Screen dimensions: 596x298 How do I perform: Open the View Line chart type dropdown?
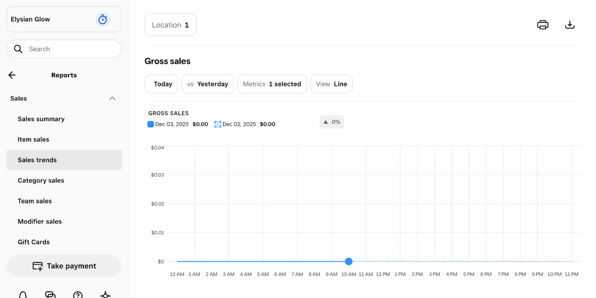click(331, 84)
